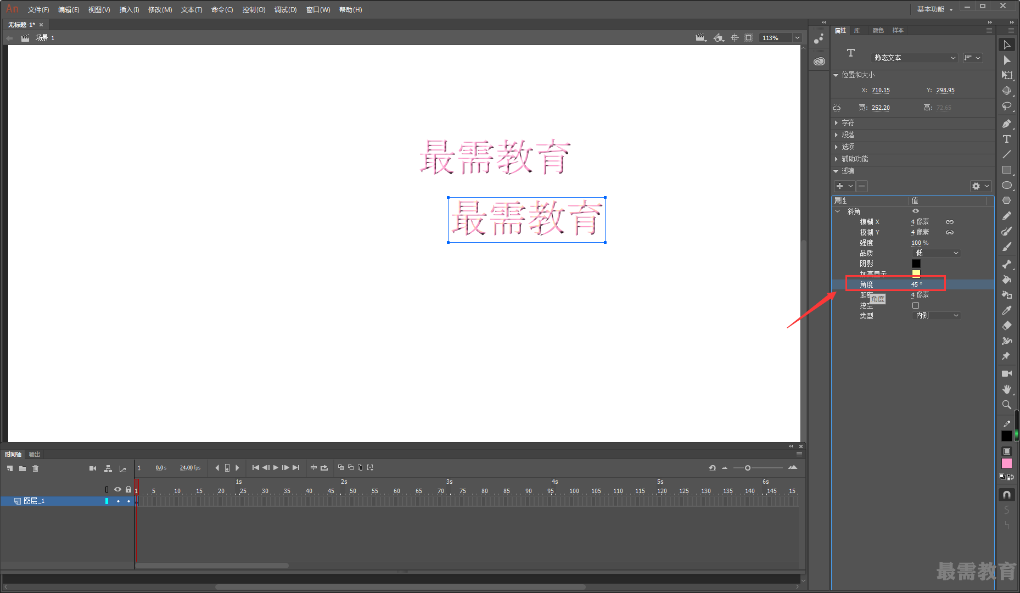Click the New Layer icon in timeline
1020x593 pixels.
[x=10, y=468]
